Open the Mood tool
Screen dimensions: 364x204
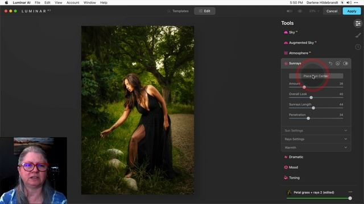(x=291, y=168)
